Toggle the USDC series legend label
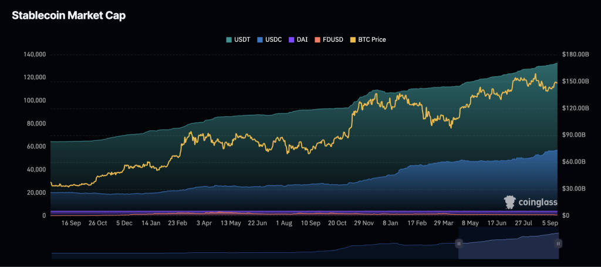Screen dimensions: 601x267 click(x=274, y=39)
